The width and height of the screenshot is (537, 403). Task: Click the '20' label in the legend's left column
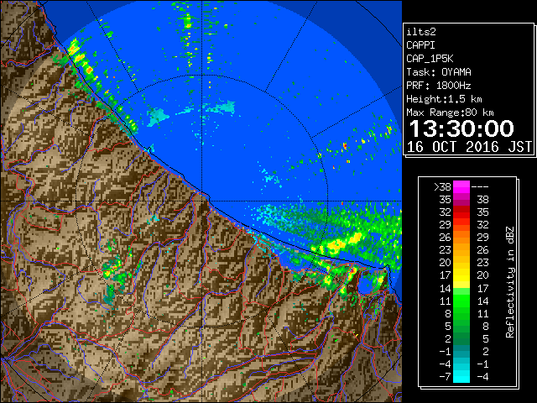446,263
